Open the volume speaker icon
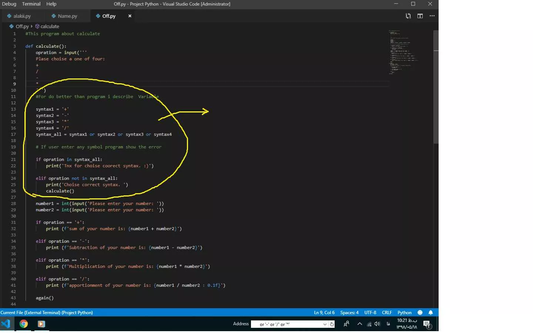The height and width of the screenshot is (333, 533). 377,324
